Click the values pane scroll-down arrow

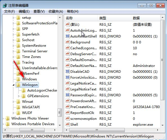click(163, 125)
